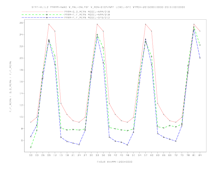Viewport: 218px width, 169px height.
Task: Select legend entry PARM=O.O_MEAN MODEL=NAM/218
Action: click(x=87, y=12)
